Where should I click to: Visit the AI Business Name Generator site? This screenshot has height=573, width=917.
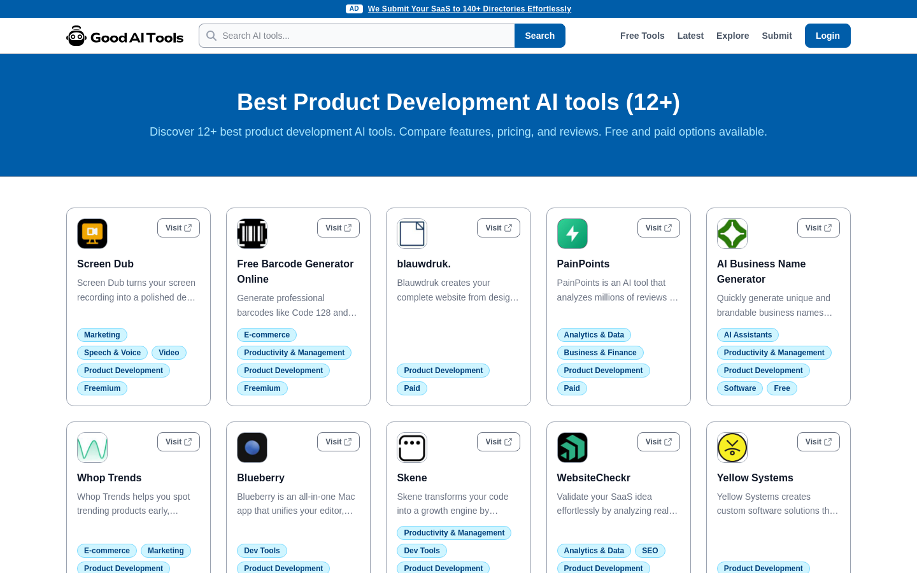[x=818, y=228]
